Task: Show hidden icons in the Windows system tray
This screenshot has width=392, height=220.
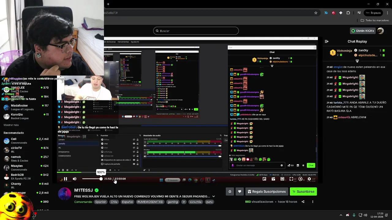Action: pyautogui.click(x=341, y=215)
